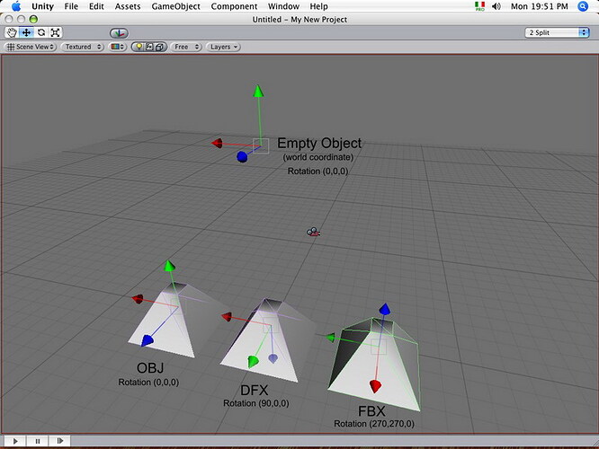599x449 pixels.
Task: Toggle the 3D cube overlay button
Action: (160, 47)
